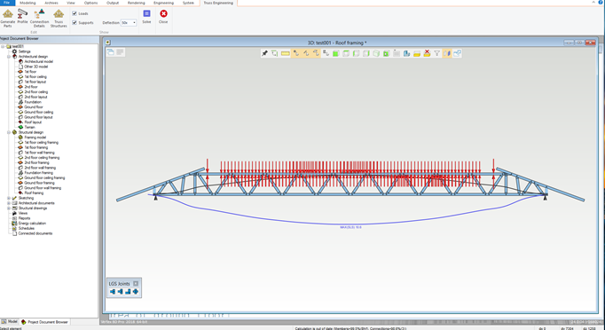The height and width of the screenshot is (330, 605).
Task: Click the yellow layer icon left of red X
Action: click(417, 53)
